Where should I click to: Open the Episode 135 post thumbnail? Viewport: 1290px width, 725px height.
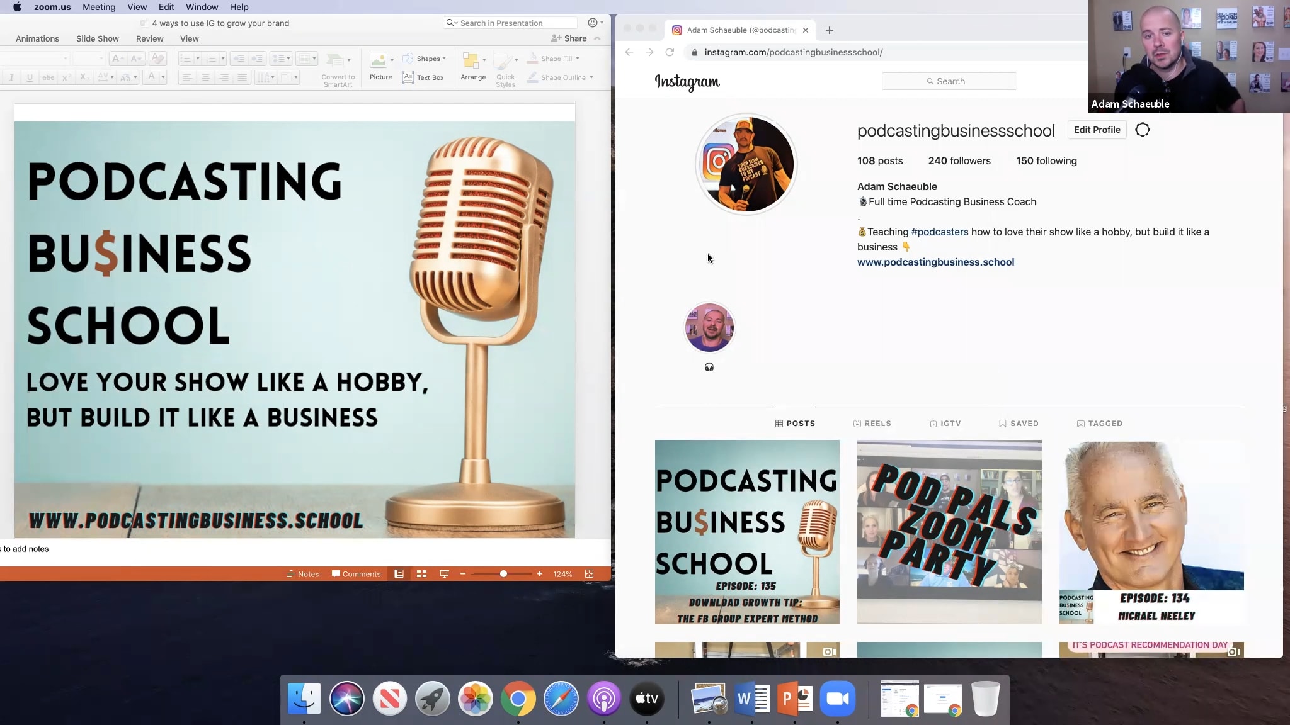(x=746, y=532)
